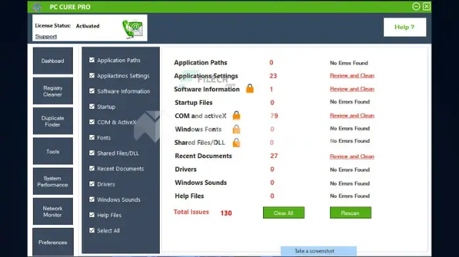The image size is (459, 257).
Task: Toggle the Appliactinos Settings checkbox
Action: pos(92,75)
